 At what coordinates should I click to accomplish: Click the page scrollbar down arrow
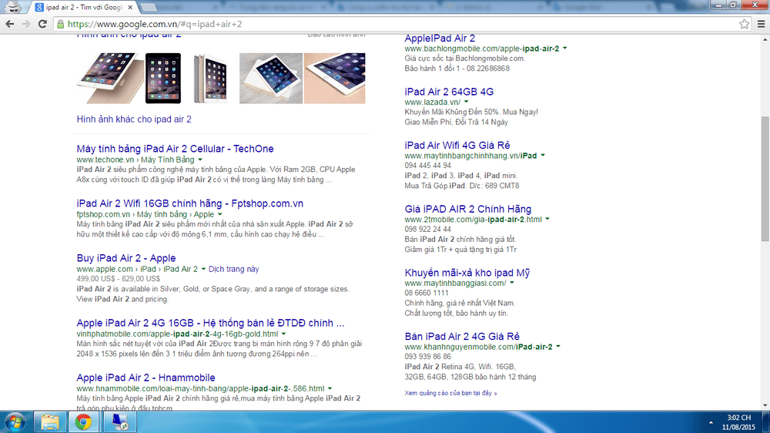point(765,405)
